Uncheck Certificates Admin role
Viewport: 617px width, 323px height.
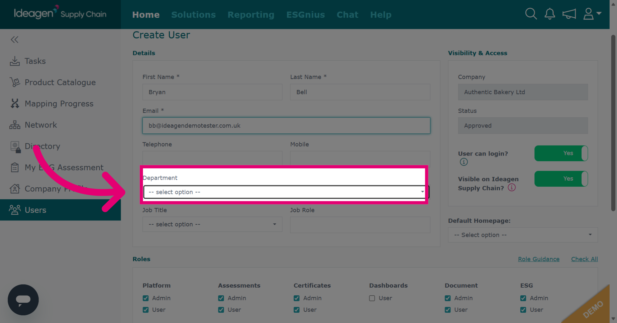pos(297,298)
